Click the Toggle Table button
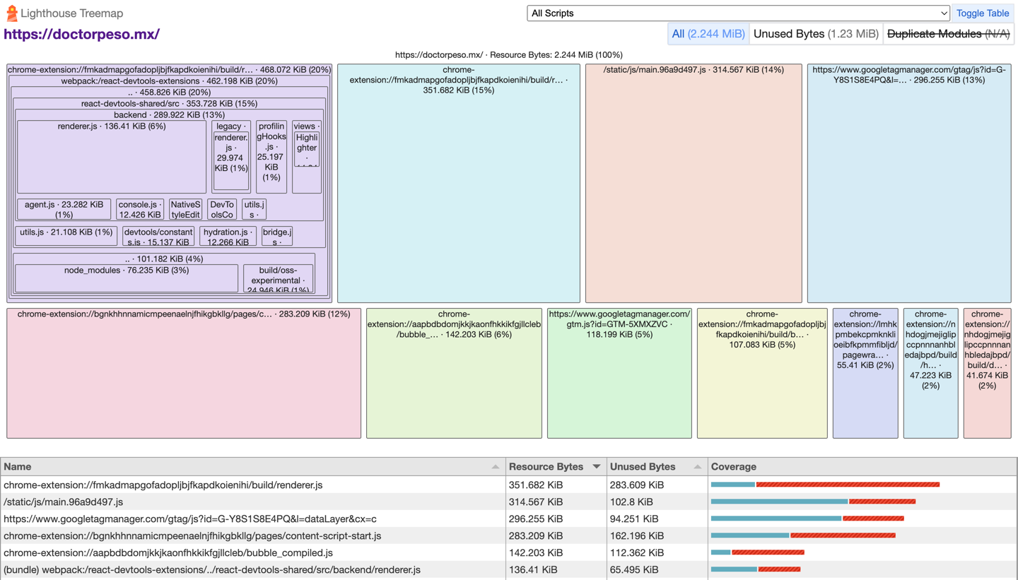Viewport: 1018px width, 580px height. tap(983, 13)
